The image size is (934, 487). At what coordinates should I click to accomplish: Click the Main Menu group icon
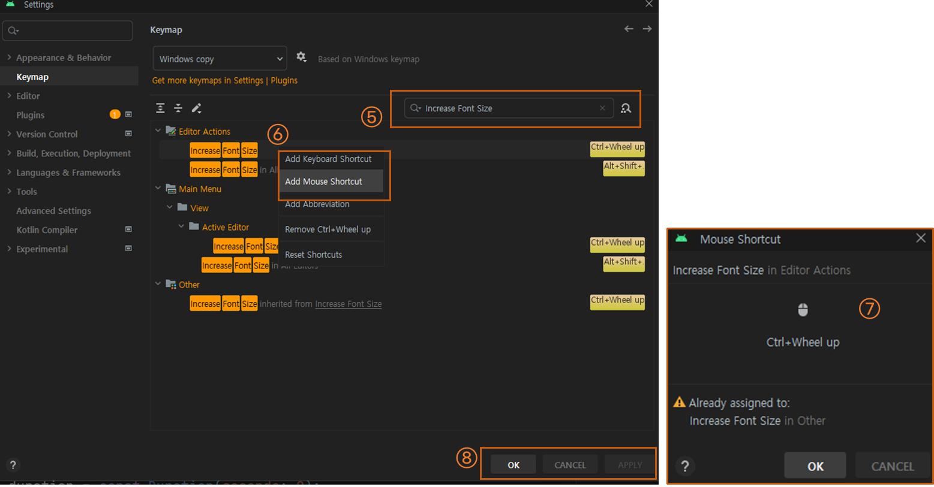pyautogui.click(x=171, y=188)
